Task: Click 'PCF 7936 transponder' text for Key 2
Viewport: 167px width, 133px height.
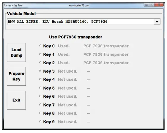Action: point(106,63)
